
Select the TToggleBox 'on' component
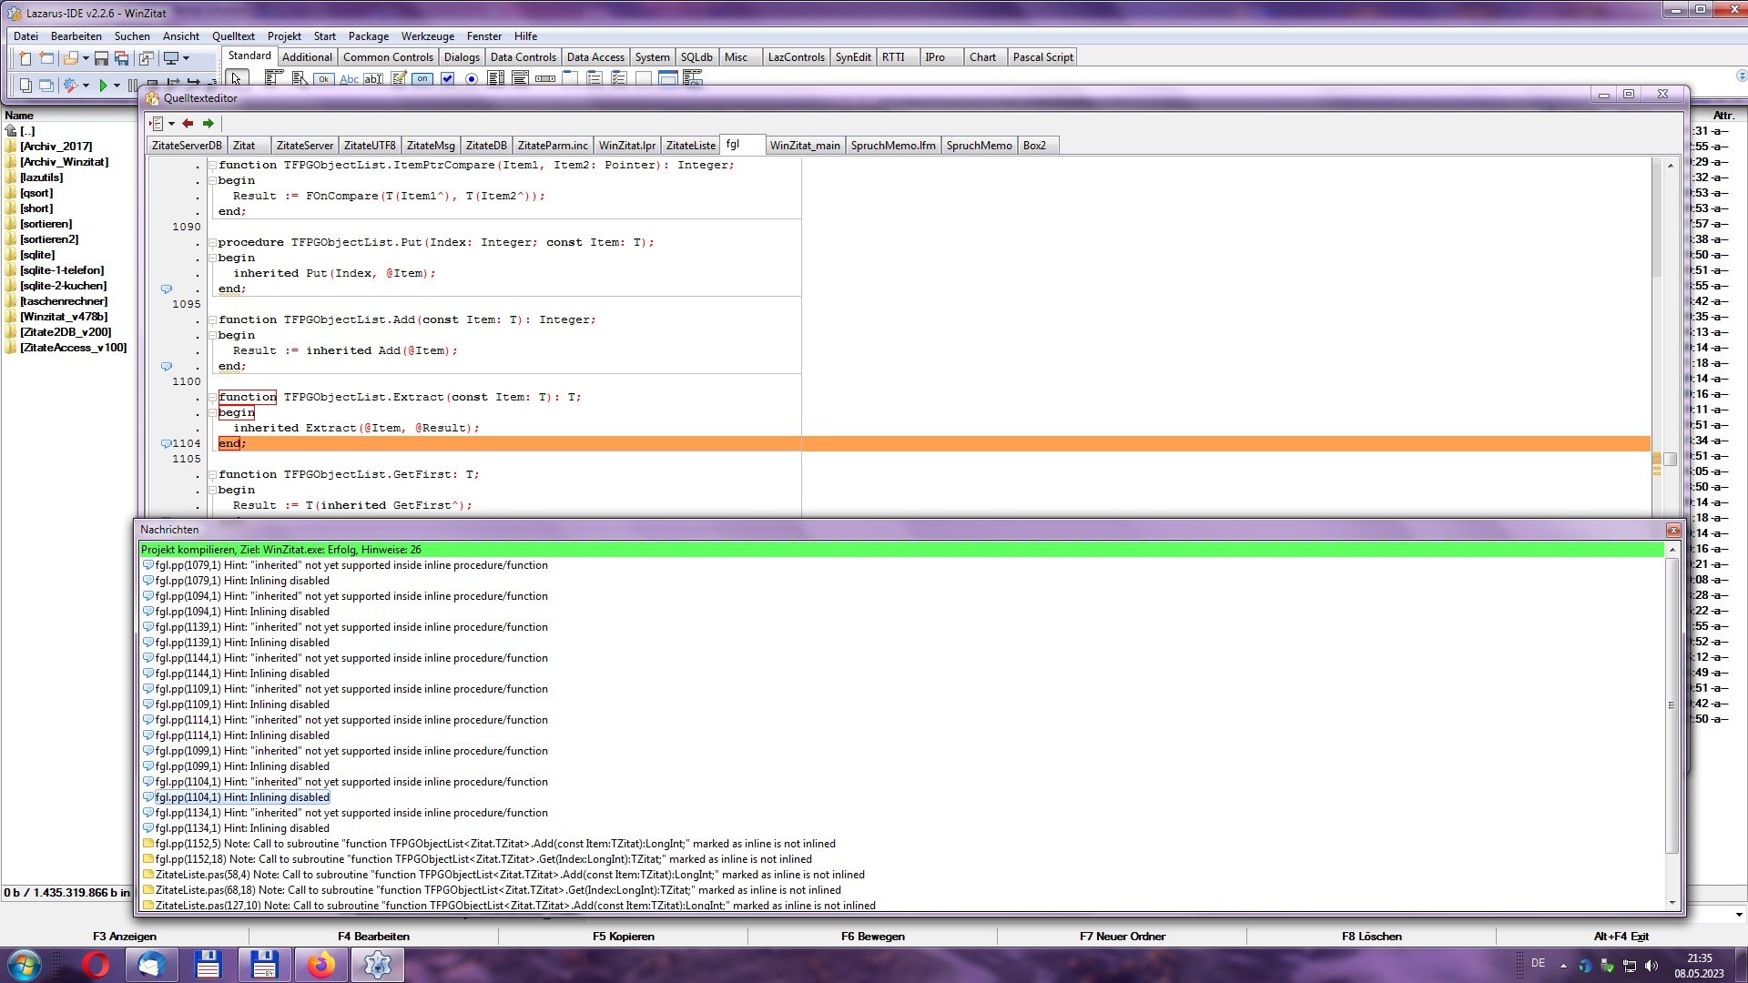tap(422, 79)
